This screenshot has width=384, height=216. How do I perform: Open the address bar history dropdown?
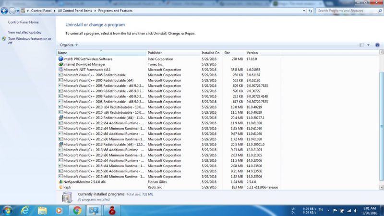click(304, 11)
